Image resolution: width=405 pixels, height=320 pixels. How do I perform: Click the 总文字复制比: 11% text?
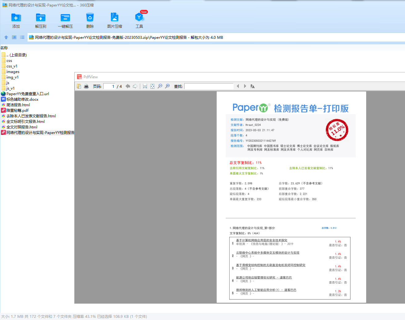click(x=246, y=163)
